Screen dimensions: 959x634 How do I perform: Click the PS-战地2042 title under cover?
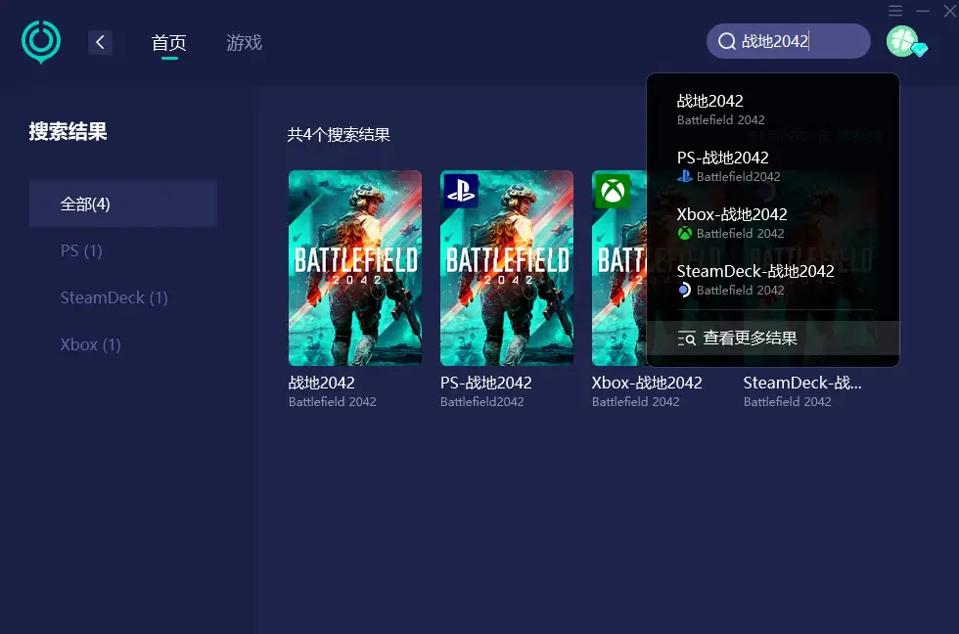[486, 383]
